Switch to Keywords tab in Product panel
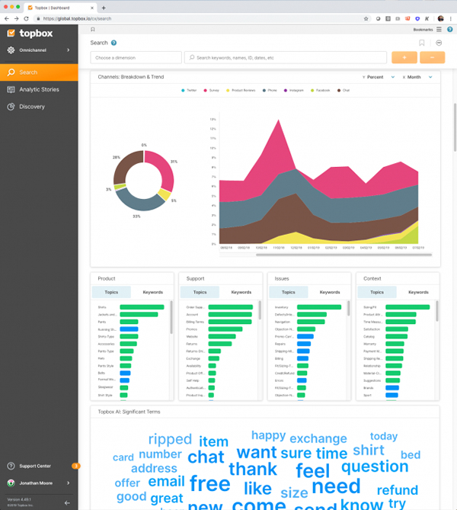This screenshot has width=457, height=510. [152, 292]
